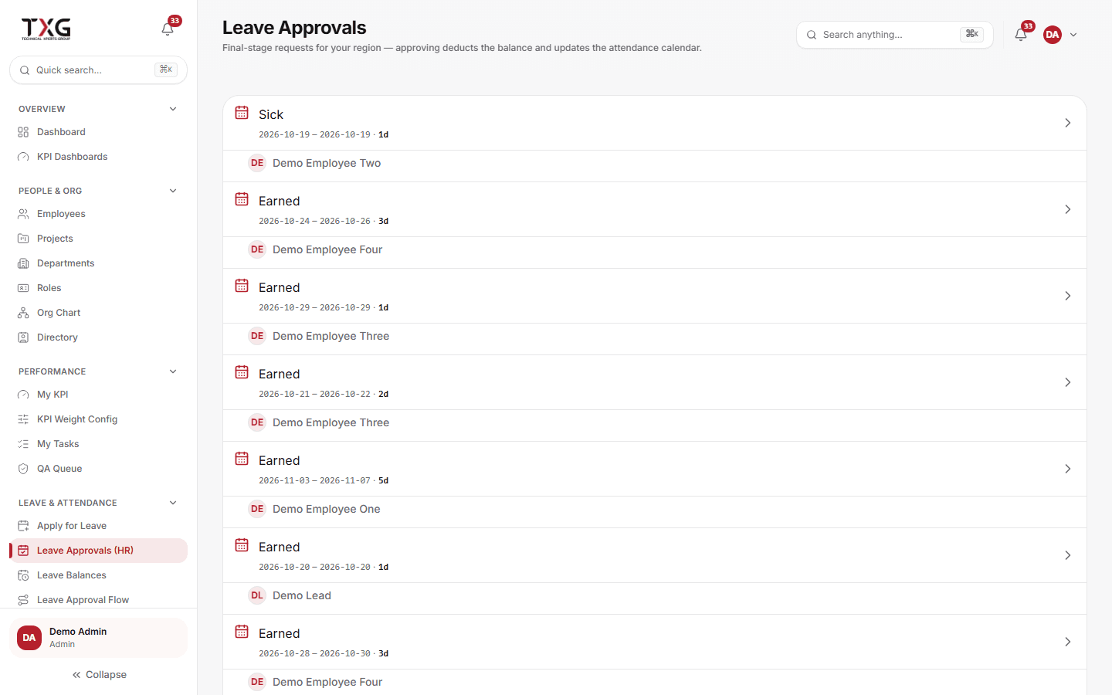
Task: Click Demo Employee One name
Action: (x=326, y=509)
